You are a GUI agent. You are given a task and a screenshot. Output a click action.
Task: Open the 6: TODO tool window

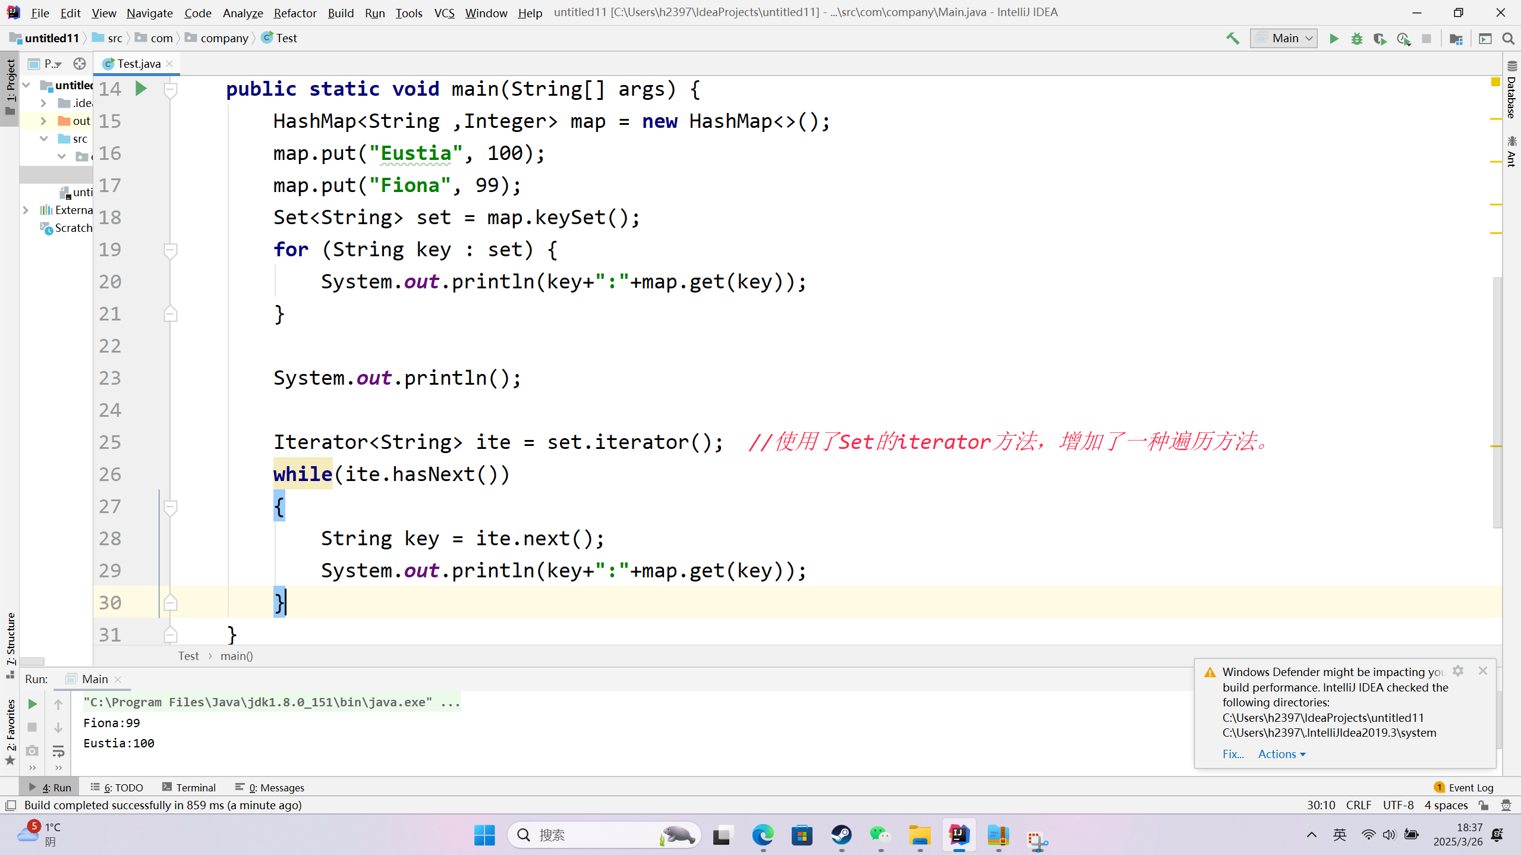[117, 787]
